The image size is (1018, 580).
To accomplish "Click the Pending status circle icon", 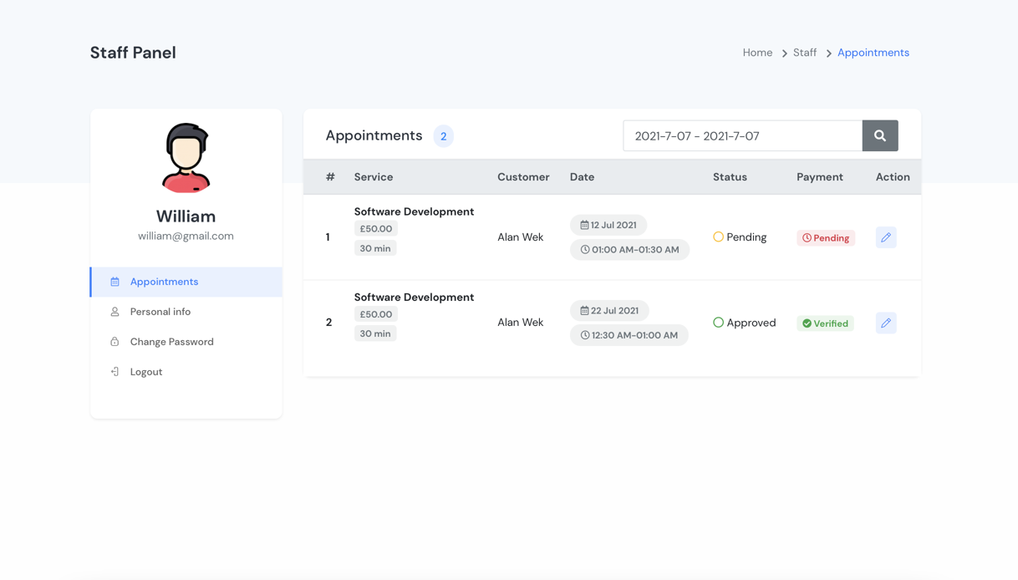I will 718,237.
